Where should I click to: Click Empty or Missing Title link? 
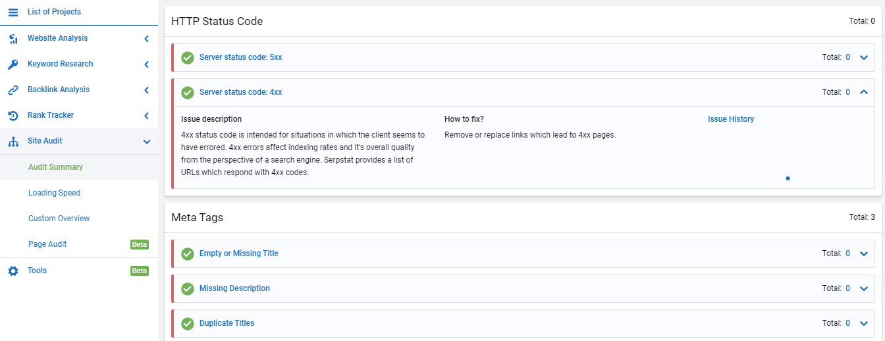(x=239, y=253)
